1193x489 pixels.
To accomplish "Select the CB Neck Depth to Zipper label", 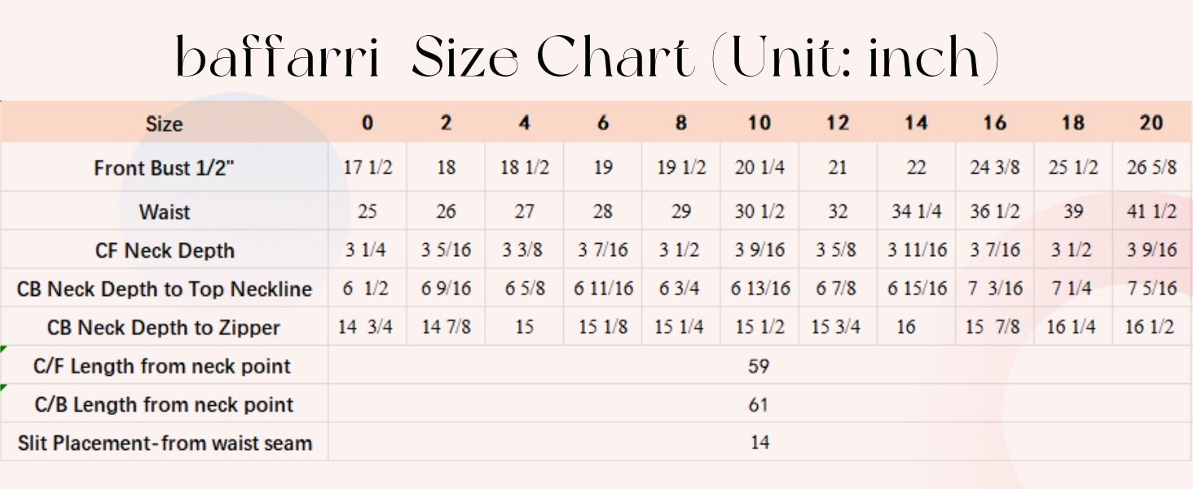I will 164,328.
